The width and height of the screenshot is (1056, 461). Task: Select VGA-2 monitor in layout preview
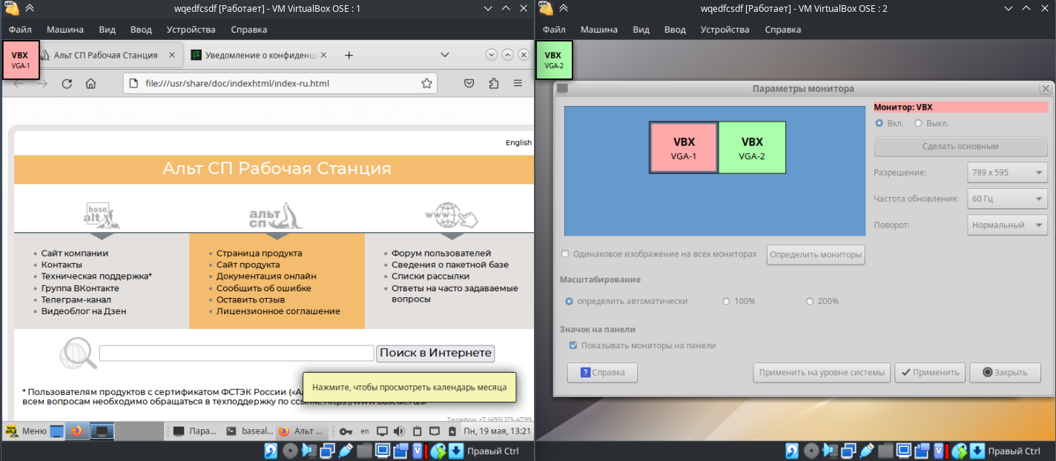(x=752, y=147)
